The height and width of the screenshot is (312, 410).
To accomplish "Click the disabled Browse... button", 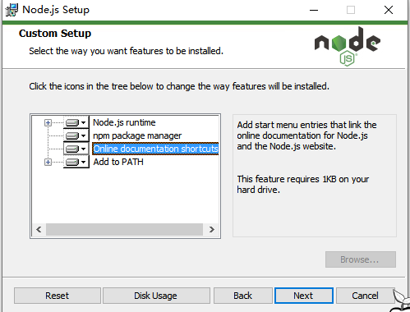I will click(361, 259).
